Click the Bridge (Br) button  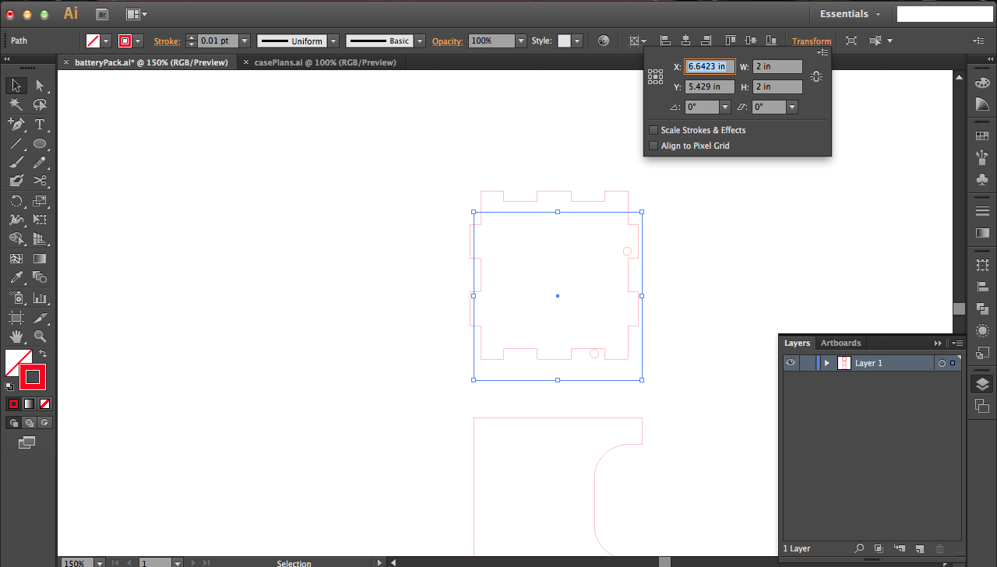tap(102, 14)
